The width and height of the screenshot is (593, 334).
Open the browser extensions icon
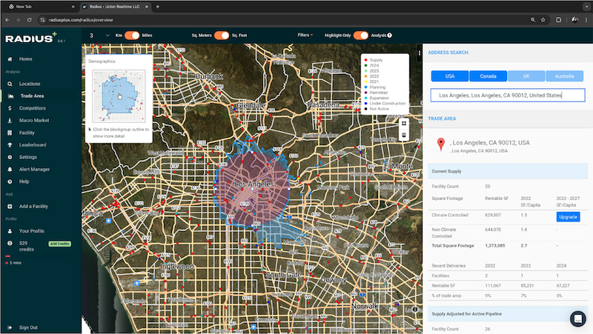click(558, 20)
